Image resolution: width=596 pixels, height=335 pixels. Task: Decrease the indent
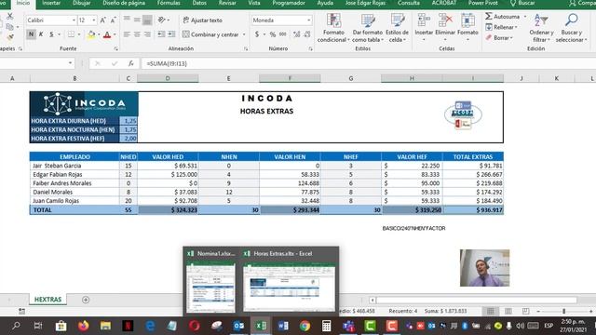161,34
